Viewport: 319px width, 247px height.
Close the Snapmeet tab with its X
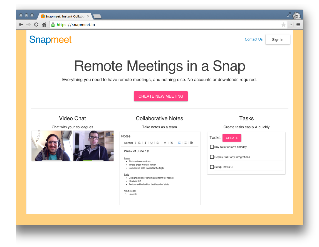tap(88, 16)
